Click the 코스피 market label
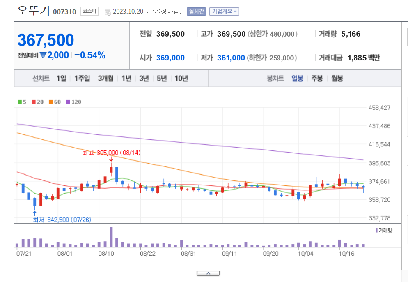408x282 pixels. click(x=89, y=11)
